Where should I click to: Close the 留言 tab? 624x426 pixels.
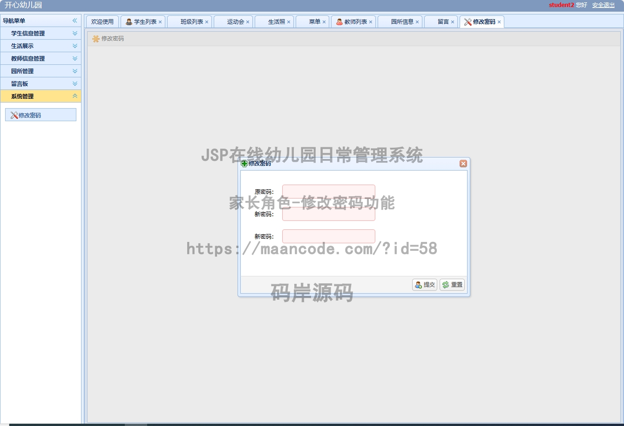pos(453,22)
